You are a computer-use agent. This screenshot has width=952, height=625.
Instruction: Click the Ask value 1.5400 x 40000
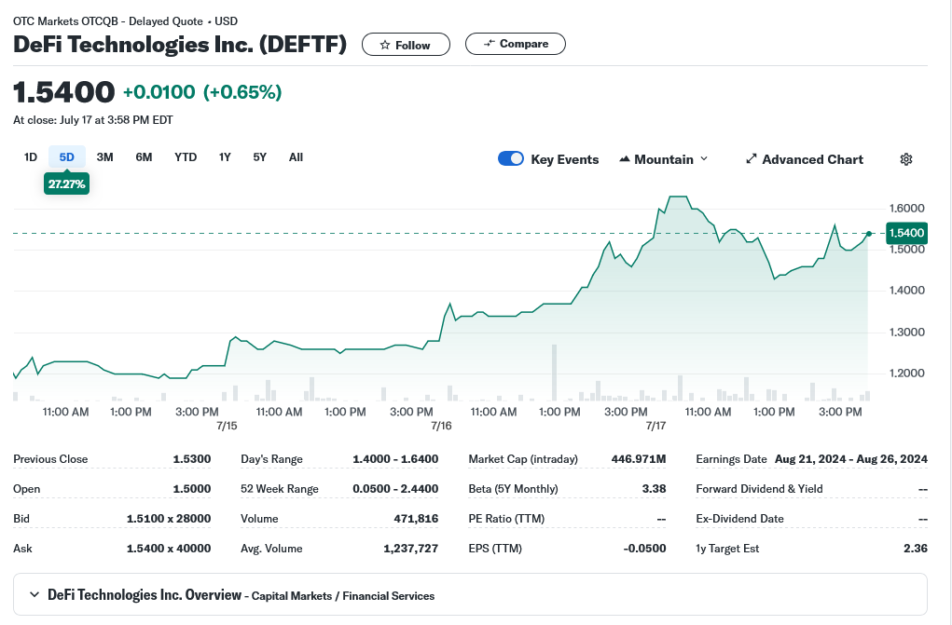(x=169, y=548)
